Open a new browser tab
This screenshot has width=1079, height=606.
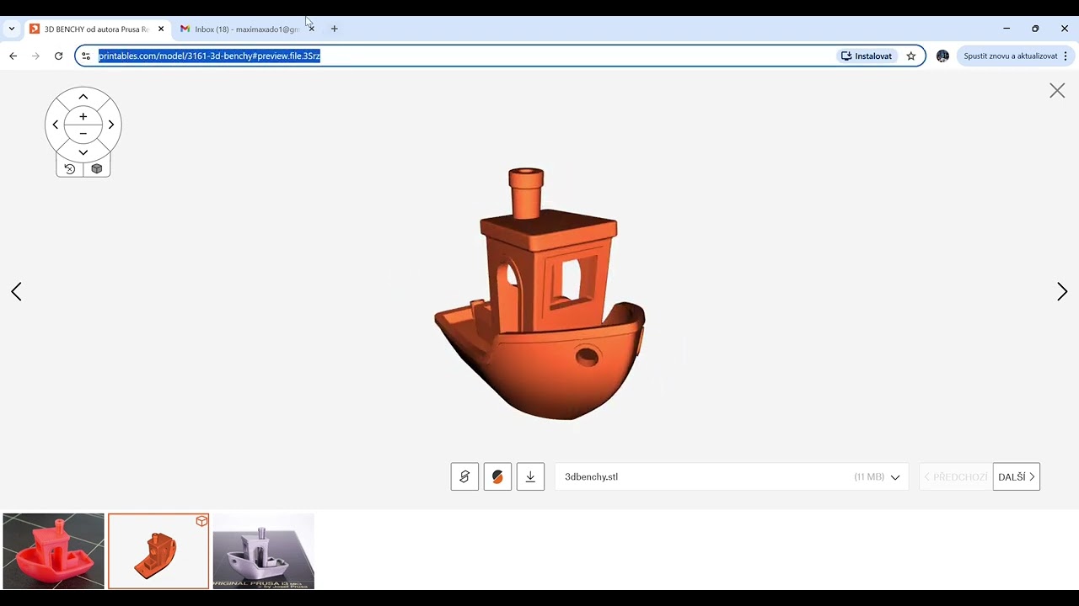[334, 29]
